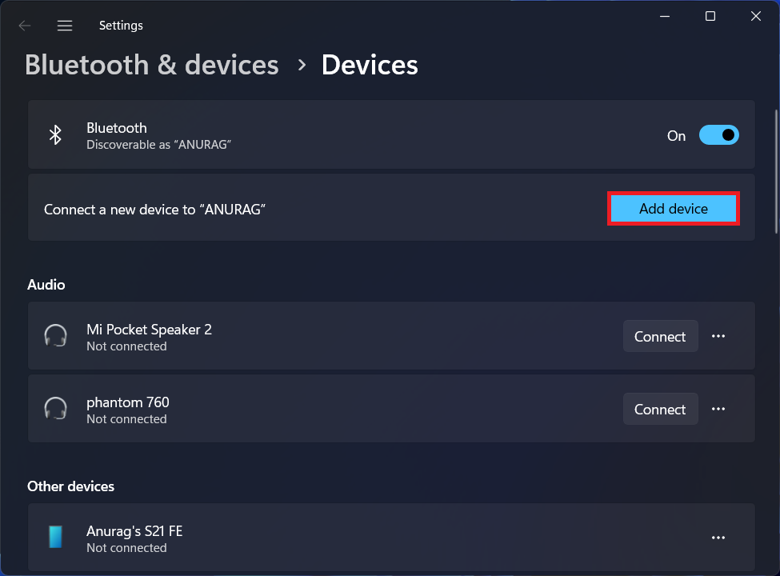Open more options for phantom 760
This screenshot has width=780, height=576.
tap(718, 409)
